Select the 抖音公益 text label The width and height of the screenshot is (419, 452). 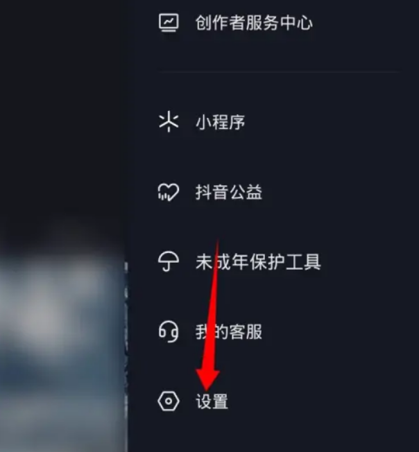(x=229, y=192)
